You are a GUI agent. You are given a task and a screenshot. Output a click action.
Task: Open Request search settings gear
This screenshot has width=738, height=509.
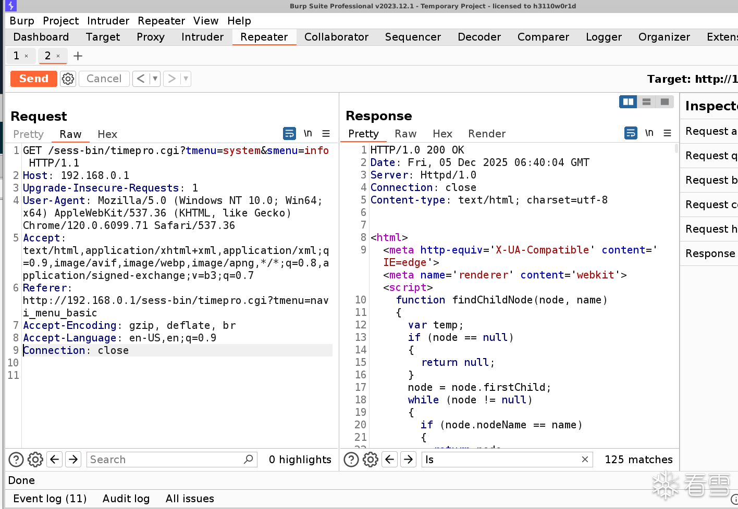pyautogui.click(x=35, y=460)
